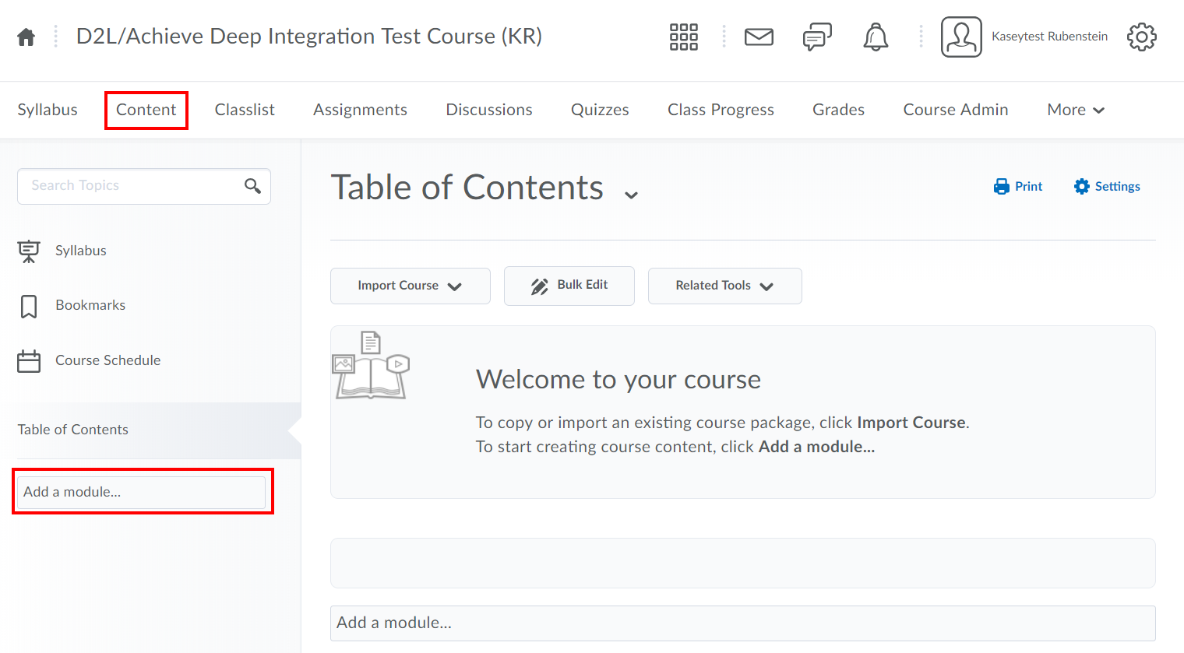Expand the Related Tools dropdown
Image resolution: width=1184 pixels, height=653 pixels.
(724, 286)
